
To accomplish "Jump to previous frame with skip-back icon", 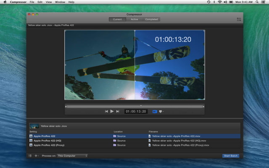I will (x=106, y=111).
